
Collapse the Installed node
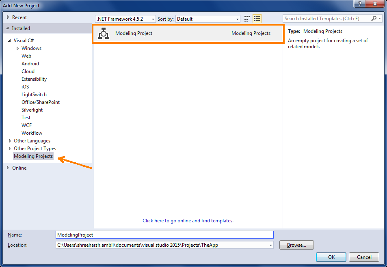click(8, 28)
